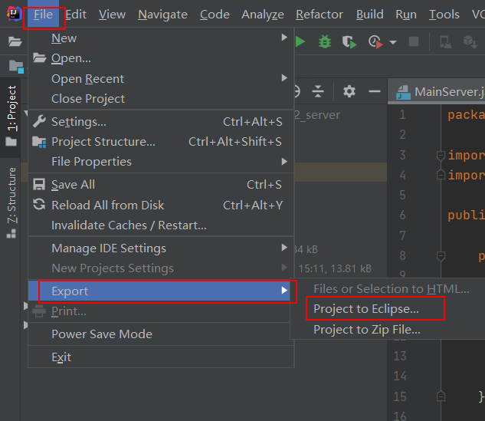Open Project Structure... menu item
Screen dimensions: 485x421
[x=161, y=141]
